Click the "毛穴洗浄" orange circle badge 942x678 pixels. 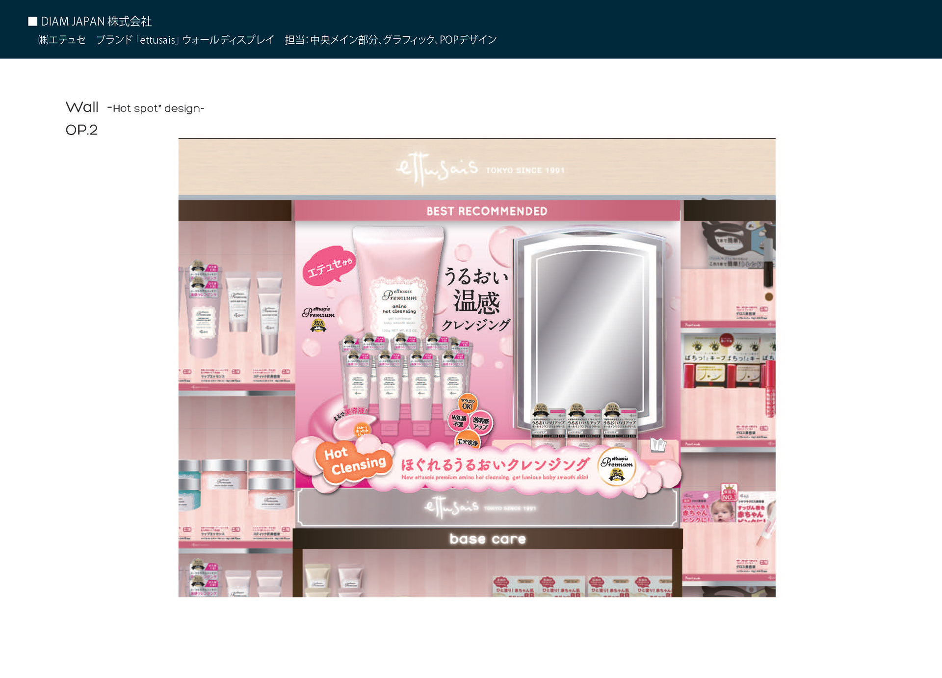coord(467,441)
